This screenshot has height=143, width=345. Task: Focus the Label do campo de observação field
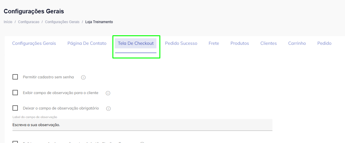142,125
